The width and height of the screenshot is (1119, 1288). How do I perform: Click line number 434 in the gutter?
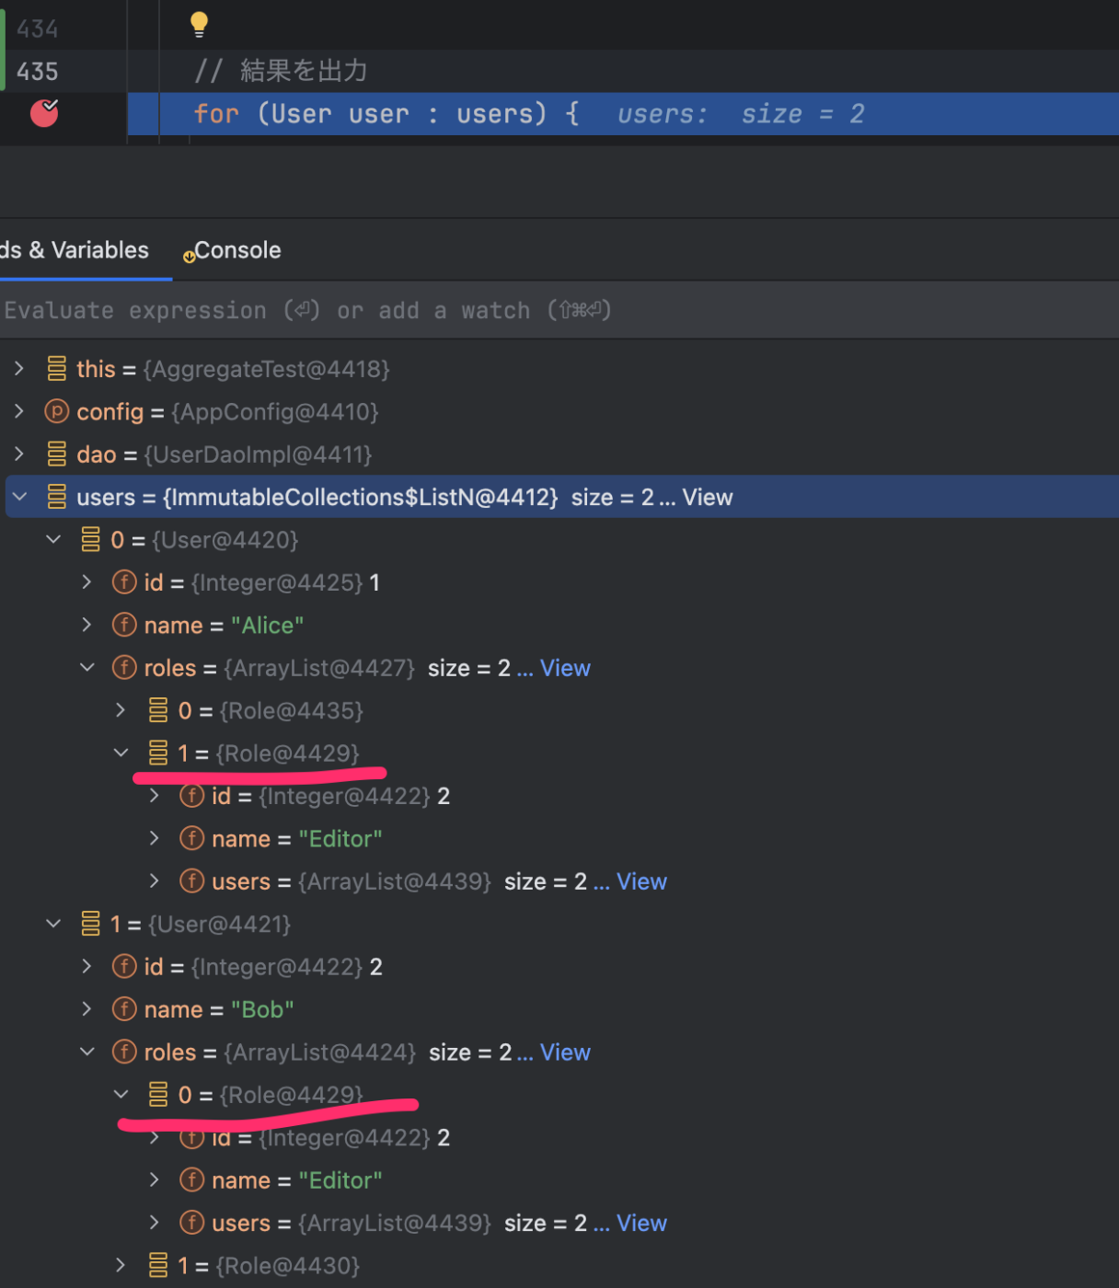pos(37,29)
